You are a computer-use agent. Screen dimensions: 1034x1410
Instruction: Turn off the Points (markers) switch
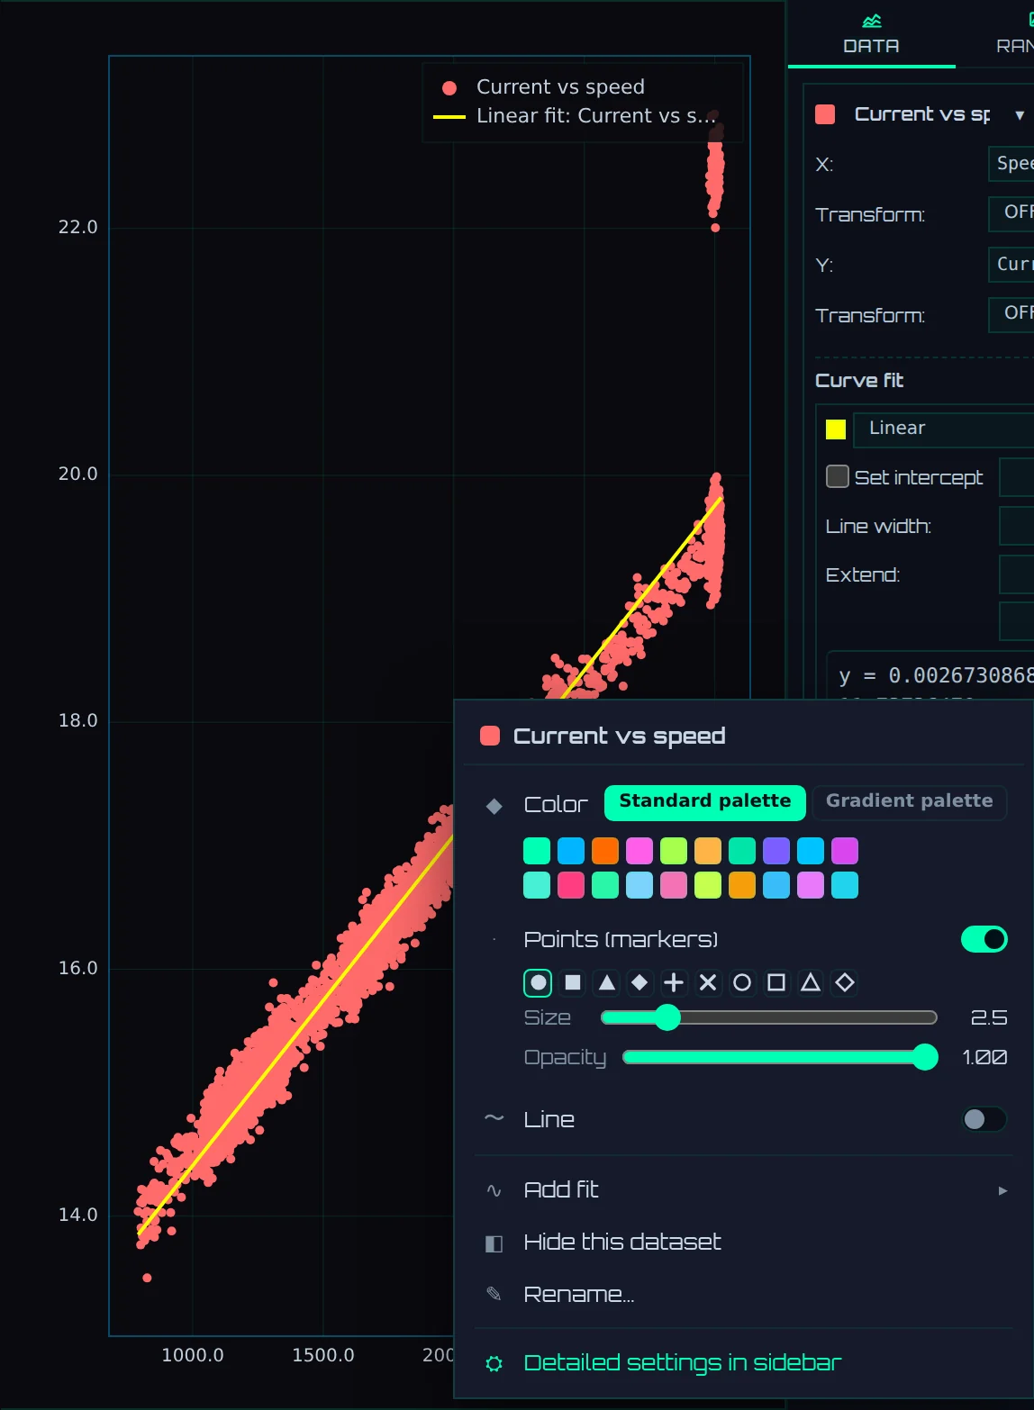coord(984,939)
